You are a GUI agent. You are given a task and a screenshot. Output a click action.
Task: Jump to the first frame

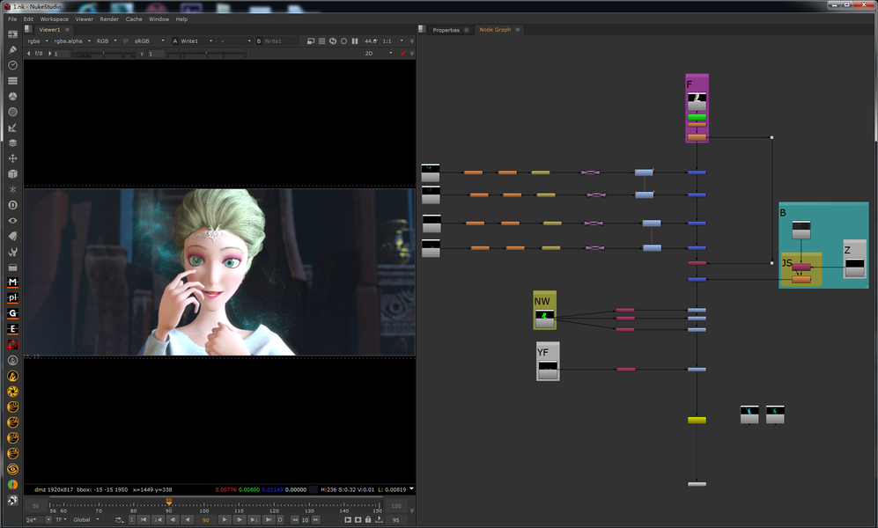pyautogui.click(x=144, y=519)
